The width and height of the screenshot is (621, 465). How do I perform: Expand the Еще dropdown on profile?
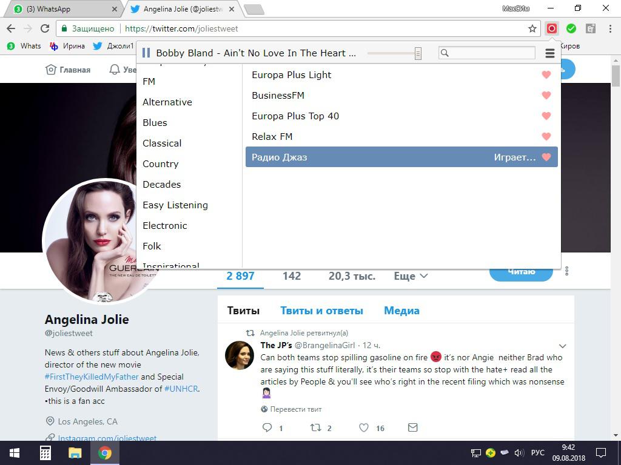[x=411, y=276]
